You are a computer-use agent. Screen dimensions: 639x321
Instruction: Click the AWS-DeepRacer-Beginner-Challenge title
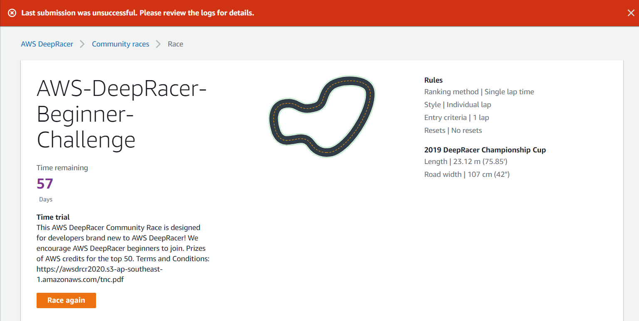point(121,114)
